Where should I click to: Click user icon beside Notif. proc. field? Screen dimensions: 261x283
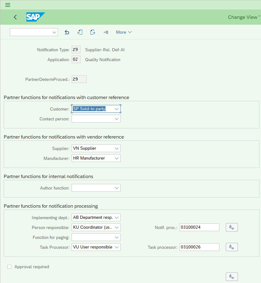tap(232, 227)
